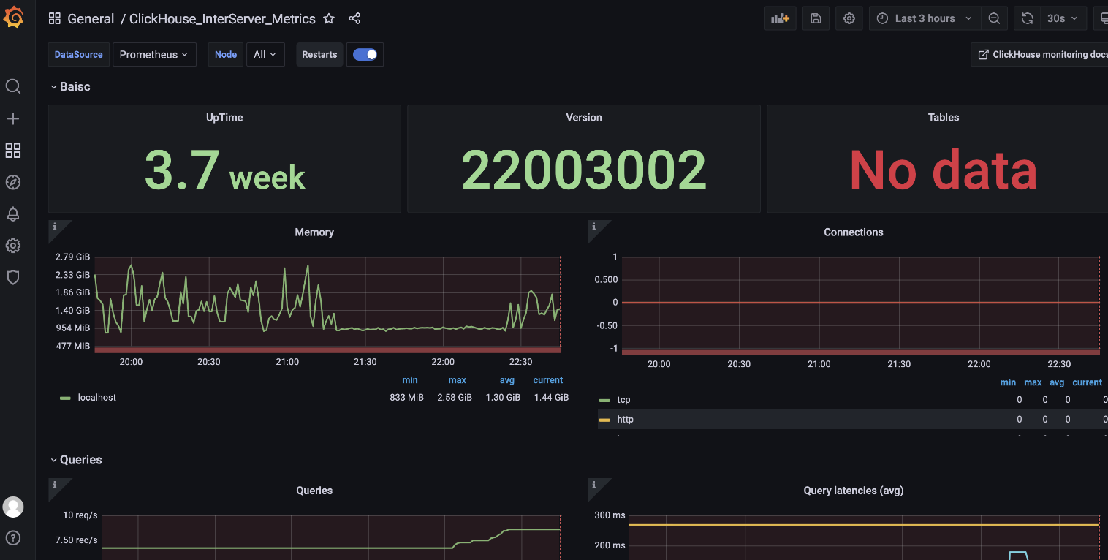Viewport: 1108px width, 560px height.
Task: Click the Memory panel info icon
Action: (x=55, y=227)
